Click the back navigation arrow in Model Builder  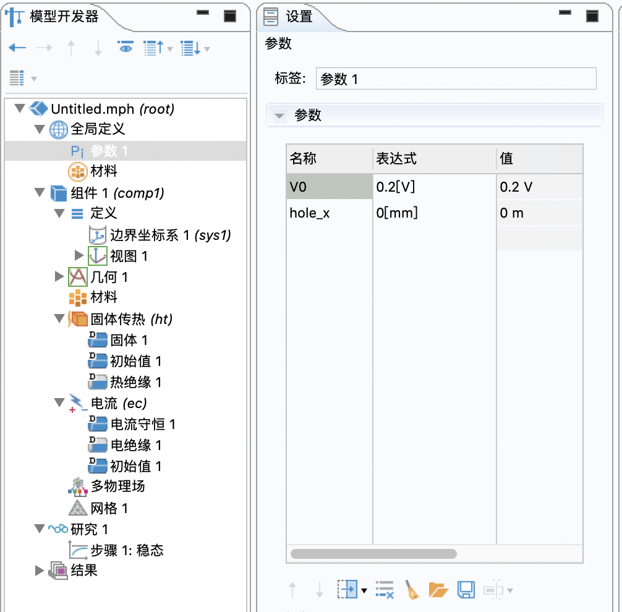[x=17, y=48]
